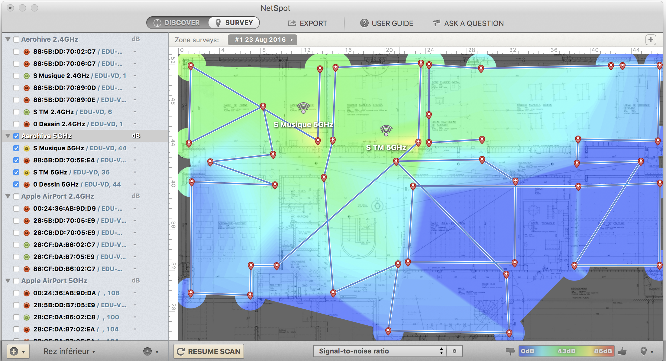
Task: Open the dropdown arrow next to add zone button
Action: (23, 352)
